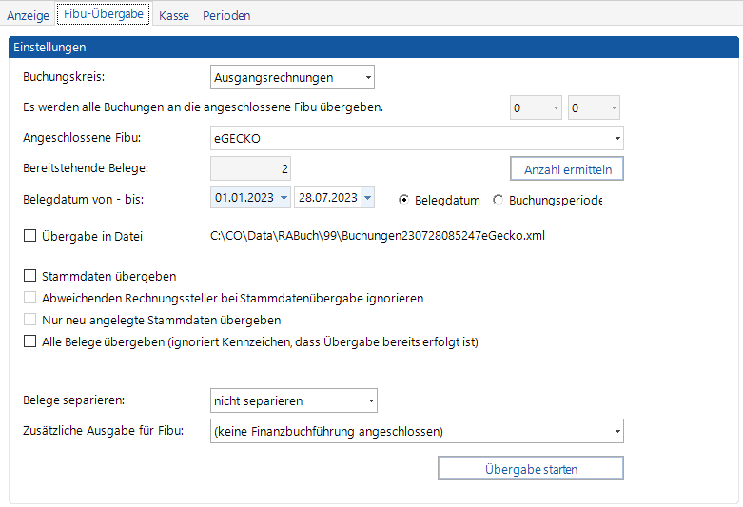The width and height of the screenshot is (743, 507).
Task: Choose the Buchungsperiode radio option
Action: [499, 200]
